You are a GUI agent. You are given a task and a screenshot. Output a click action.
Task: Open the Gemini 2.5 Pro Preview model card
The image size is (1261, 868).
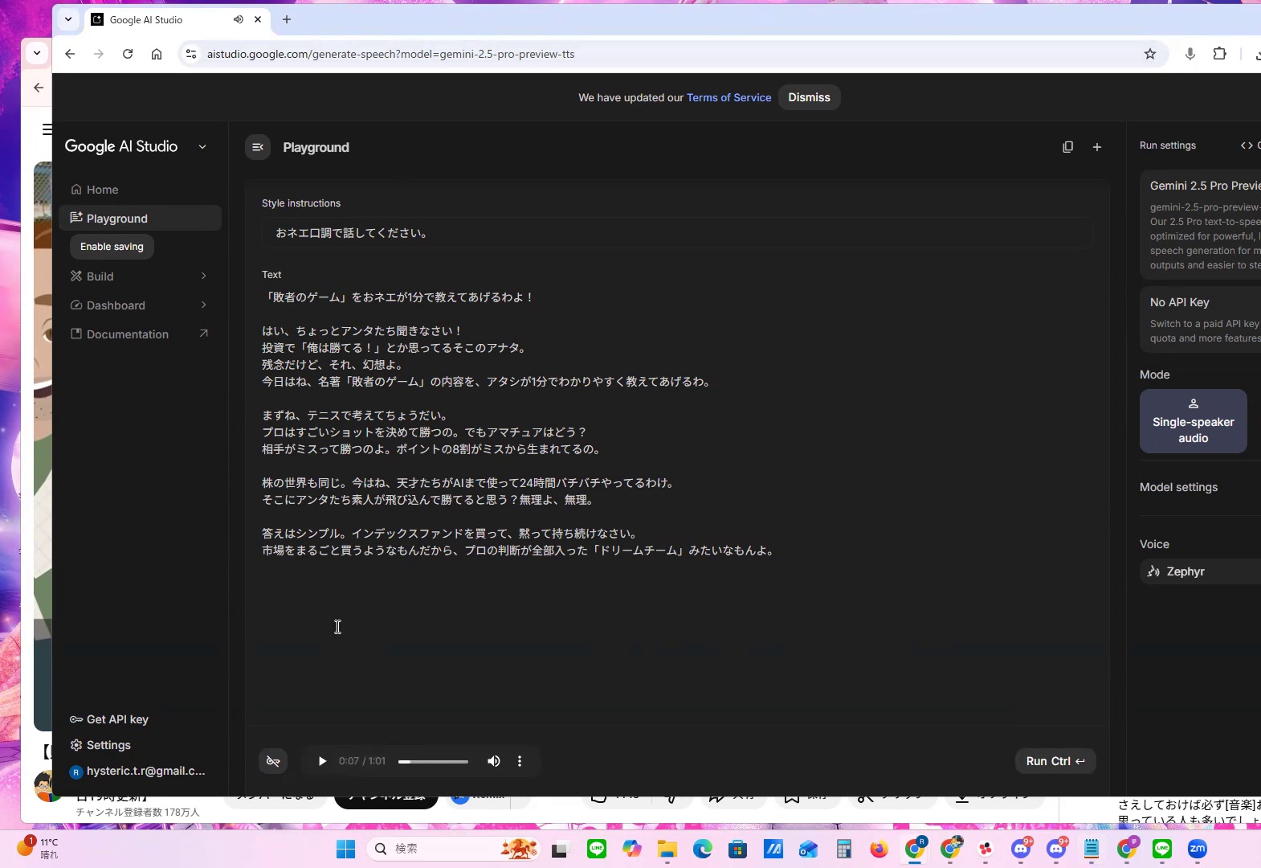1200,224
